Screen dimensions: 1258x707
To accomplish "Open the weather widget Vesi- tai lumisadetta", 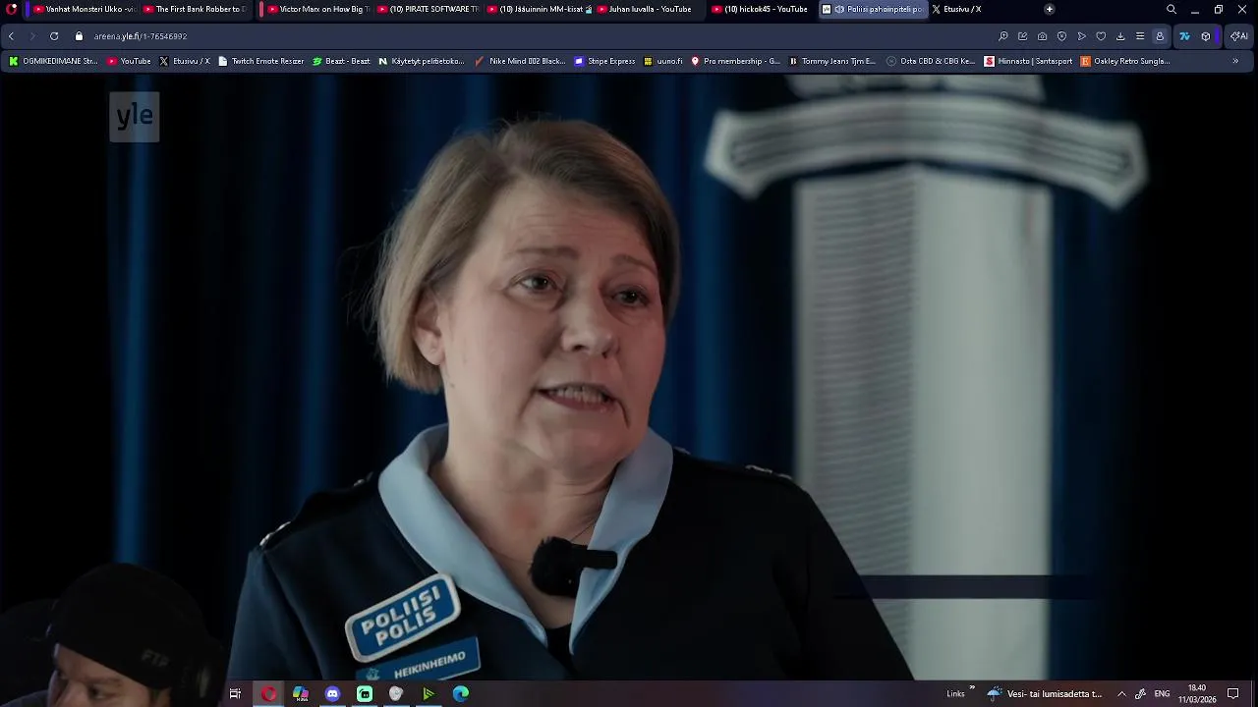I will click(x=1046, y=693).
